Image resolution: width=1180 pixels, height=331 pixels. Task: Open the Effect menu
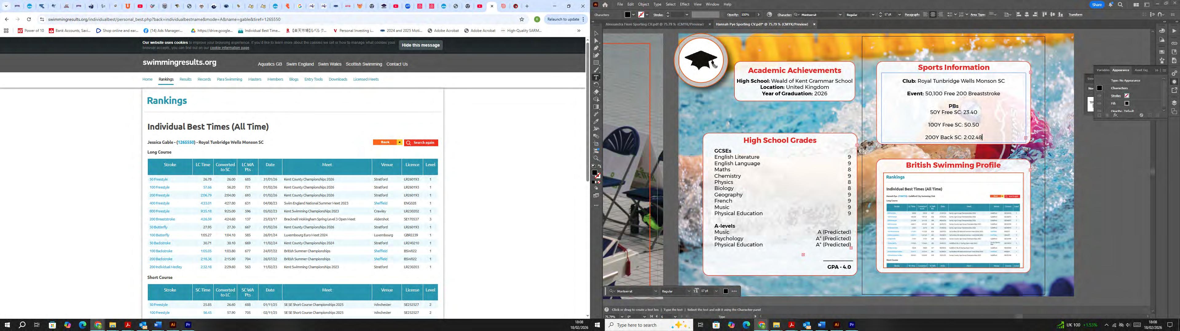[684, 4]
